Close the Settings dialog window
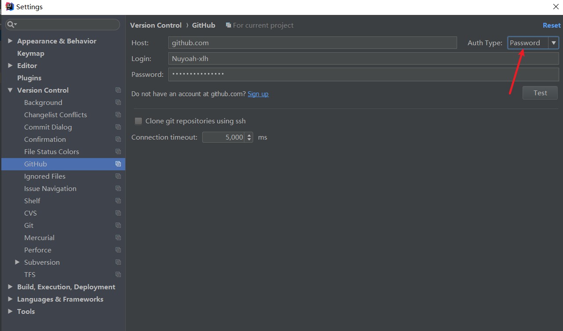 (556, 7)
